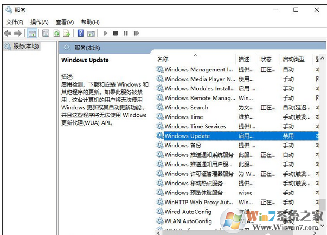Select the Windows 许可证管理器服务 row
327x235 pixels.
(238, 174)
